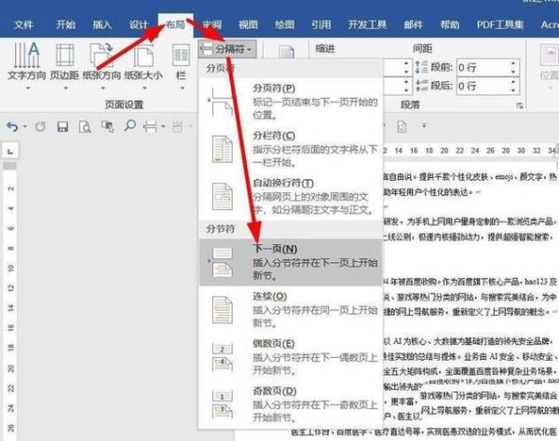Click the 位置 position icon
Screen dimensions: 559x441
(x=549, y=55)
